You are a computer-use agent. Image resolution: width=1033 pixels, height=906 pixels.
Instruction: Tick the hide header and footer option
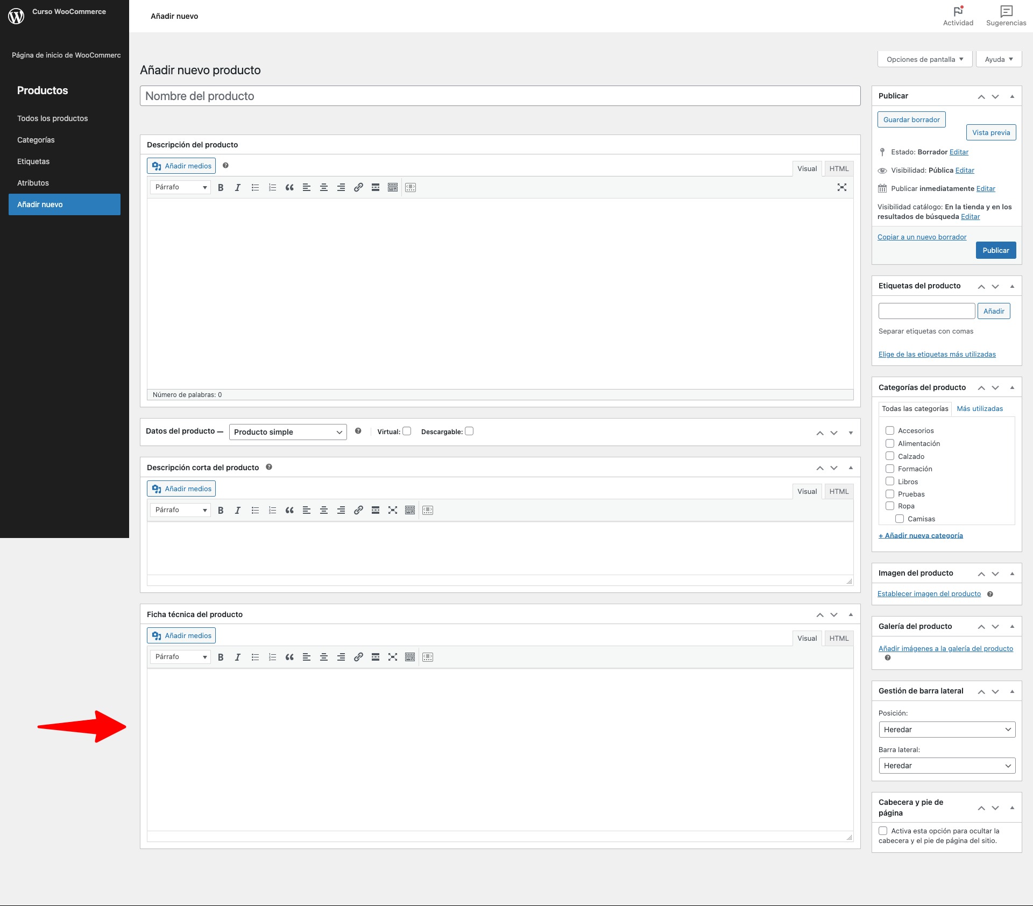[x=883, y=831]
